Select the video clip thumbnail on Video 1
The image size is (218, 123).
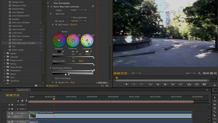(x=33, y=116)
